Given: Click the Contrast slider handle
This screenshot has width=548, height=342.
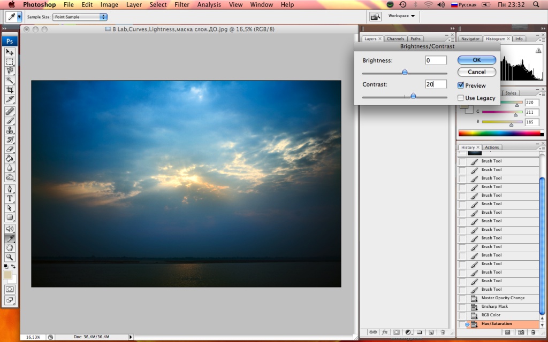Looking at the screenshot, I should point(413,96).
